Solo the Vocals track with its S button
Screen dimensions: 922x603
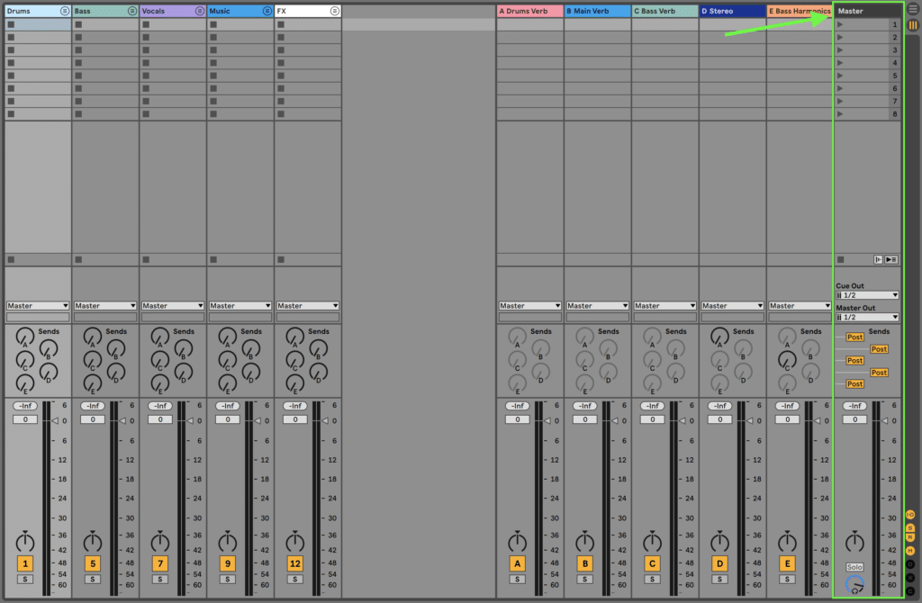point(160,580)
